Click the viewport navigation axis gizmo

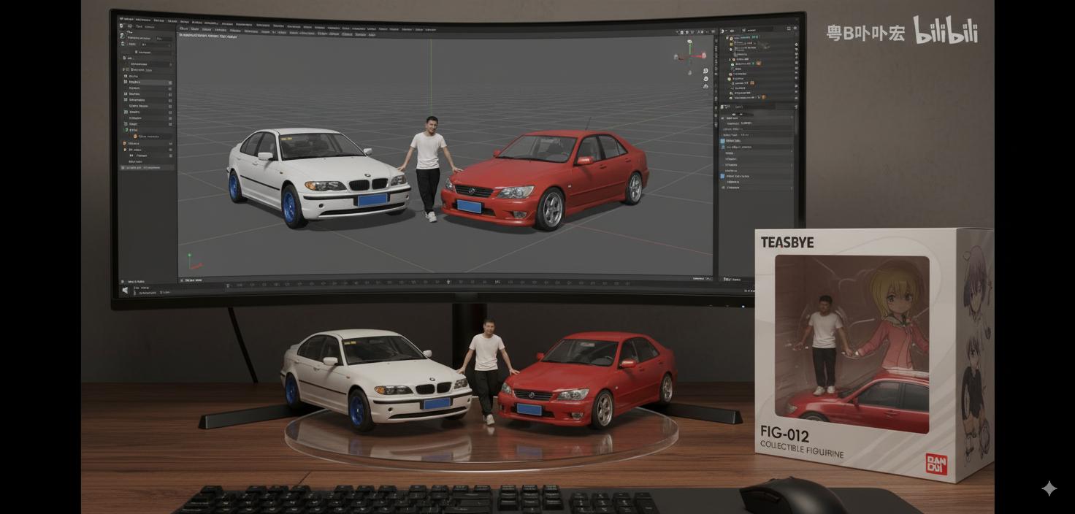coord(690,56)
